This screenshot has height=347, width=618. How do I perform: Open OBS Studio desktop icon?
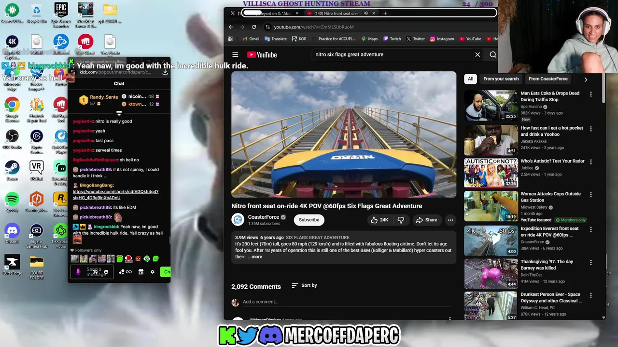(12, 139)
